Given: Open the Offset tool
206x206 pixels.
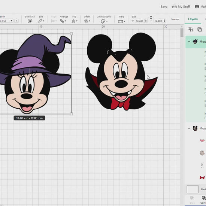Looking at the screenshot, I should pos(86,21).
